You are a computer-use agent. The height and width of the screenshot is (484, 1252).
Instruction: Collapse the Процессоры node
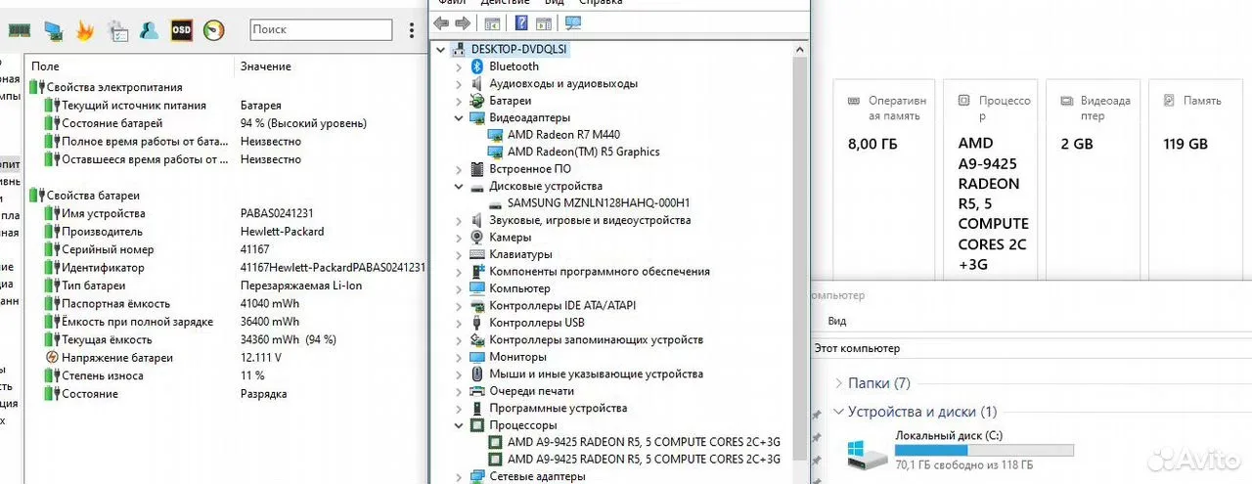click(459, 425)
